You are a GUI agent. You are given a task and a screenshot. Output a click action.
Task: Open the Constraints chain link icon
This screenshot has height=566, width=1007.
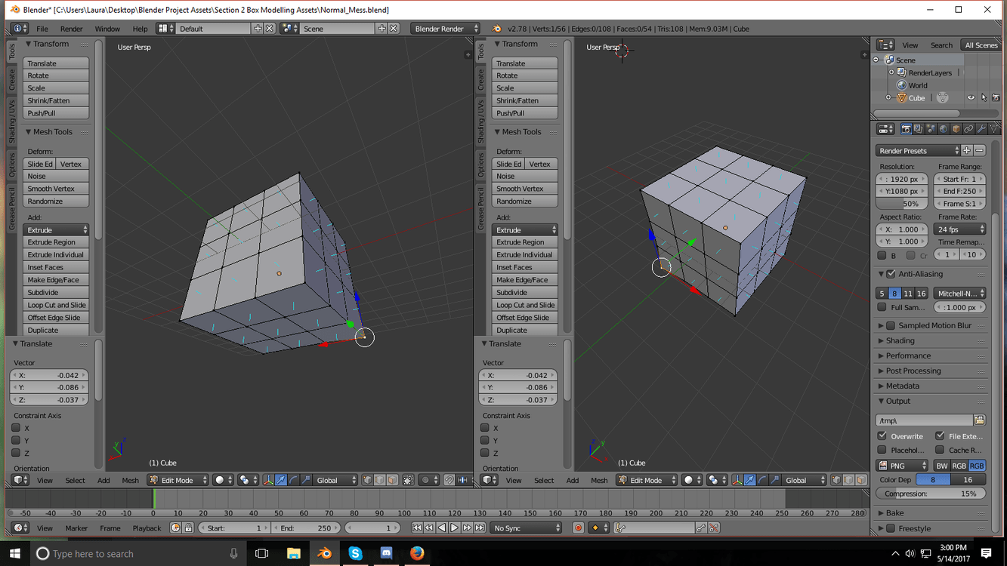968,129
